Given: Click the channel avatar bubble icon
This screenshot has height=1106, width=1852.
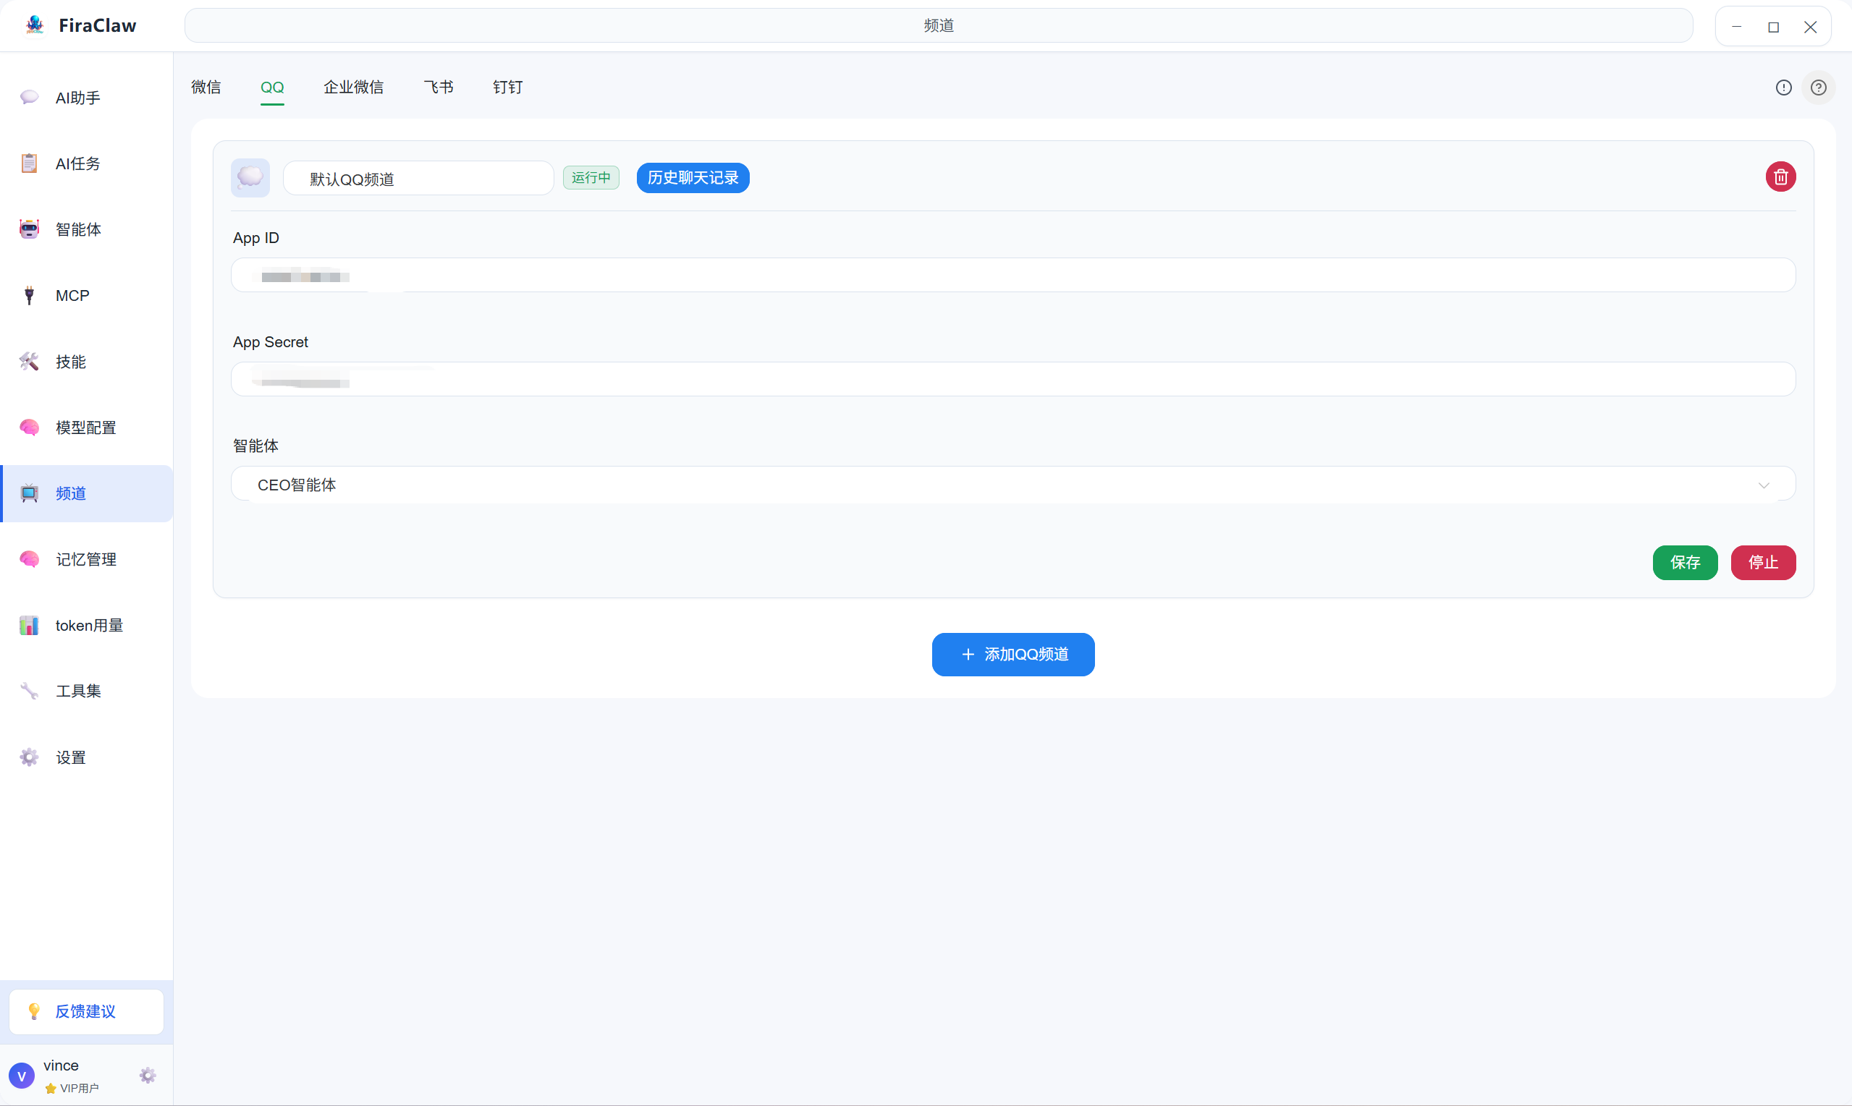Looking at the screenshot, I should pyautogui.click(x=250, y=177).
